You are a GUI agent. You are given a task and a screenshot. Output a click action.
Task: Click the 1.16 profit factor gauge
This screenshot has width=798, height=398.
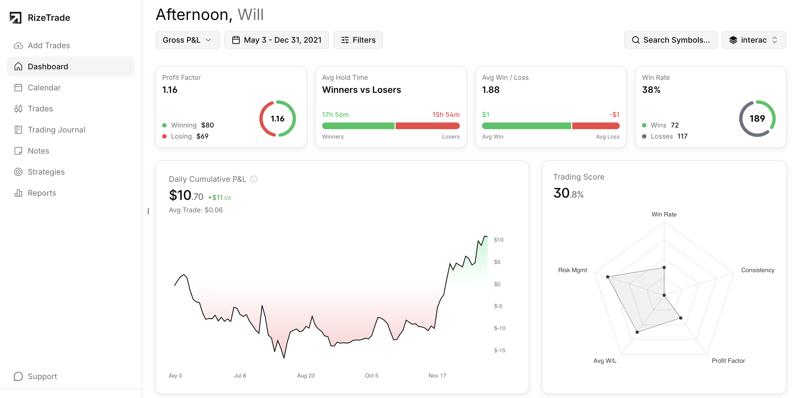pyautogui.click(x=277, y=118)
